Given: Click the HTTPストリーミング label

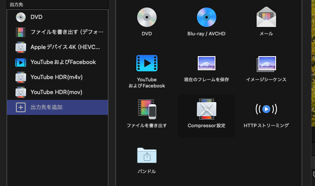Looking at the screenshot, I should coord(266,125).
